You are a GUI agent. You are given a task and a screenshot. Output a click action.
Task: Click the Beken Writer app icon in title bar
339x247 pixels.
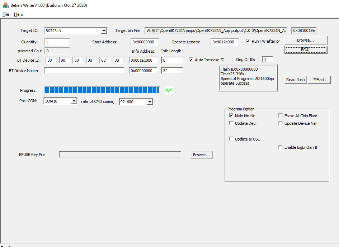pyautogui.click(x=6, y=5)
